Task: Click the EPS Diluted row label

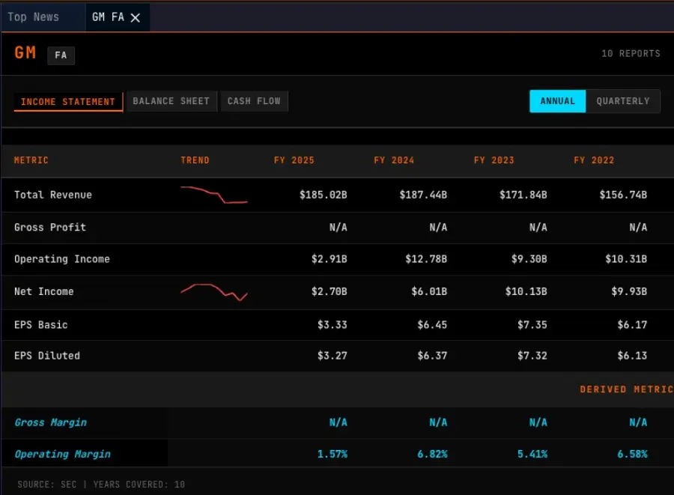Action: tap(46, 356)
